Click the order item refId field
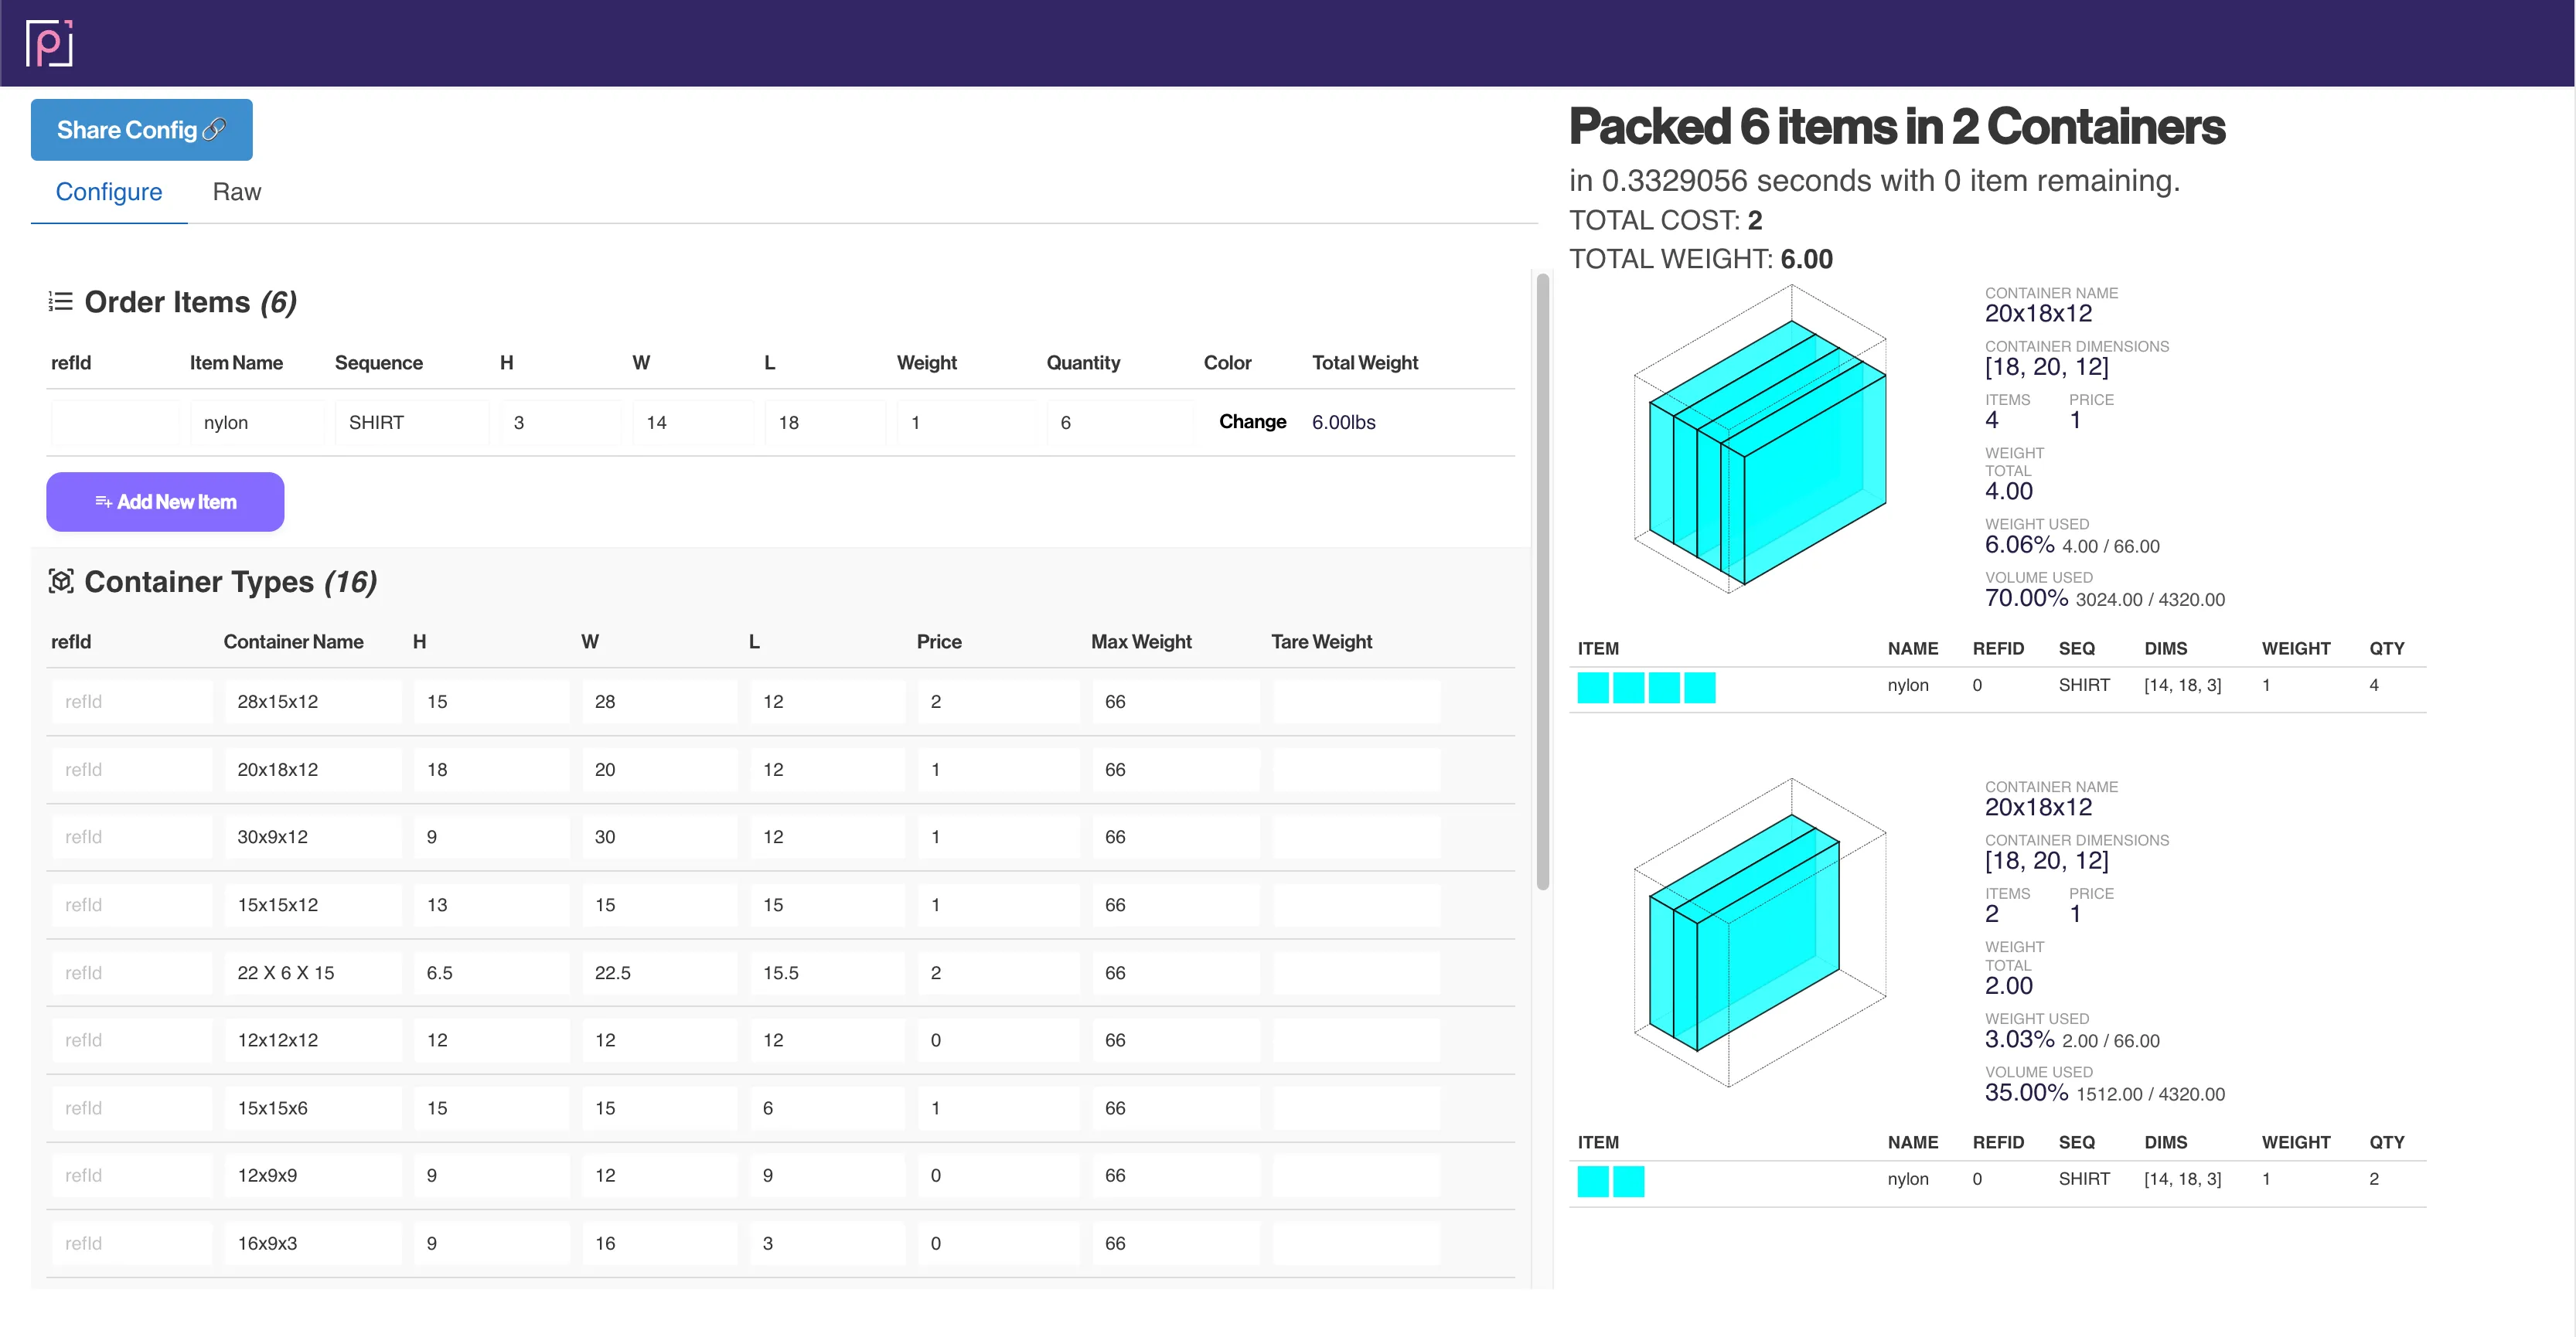Image resolution: width=2576 pixels, height=1337 pixels. click(115, 422)
